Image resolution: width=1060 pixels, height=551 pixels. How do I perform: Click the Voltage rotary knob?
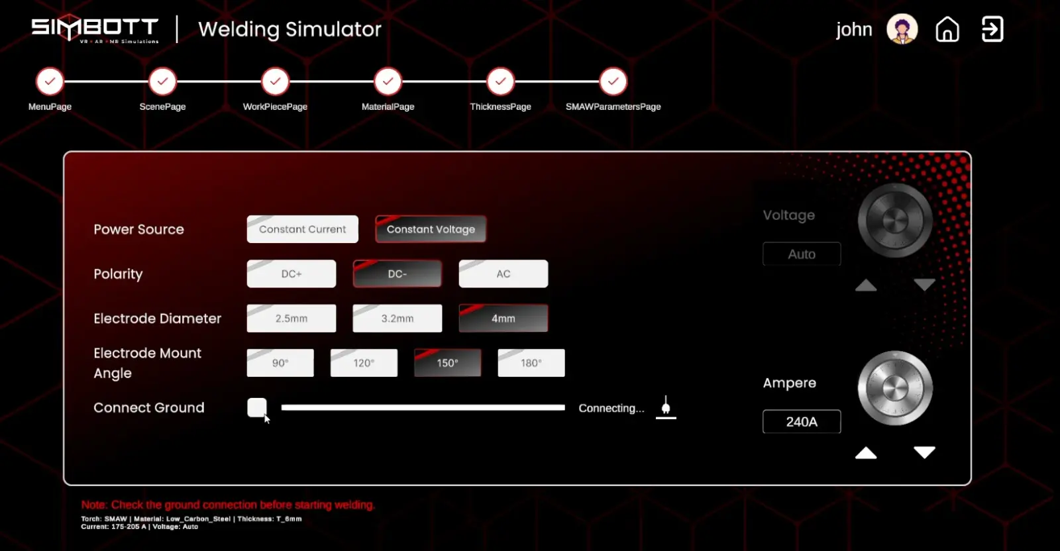895,221
